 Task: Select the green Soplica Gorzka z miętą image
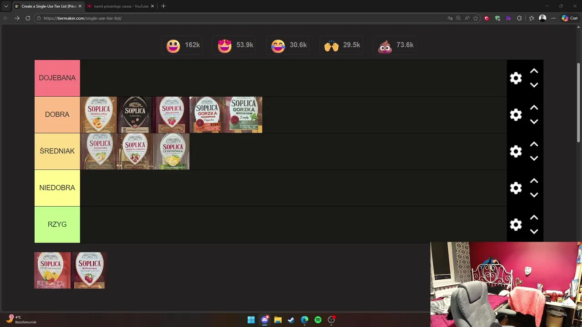[244, 114]
